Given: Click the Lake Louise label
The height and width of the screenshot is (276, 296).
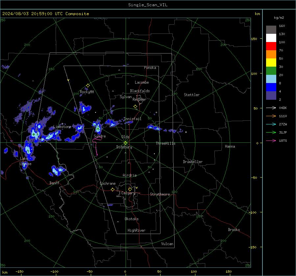Looking at the screenshot, I should pyautogui.click(x=25, y=161).
